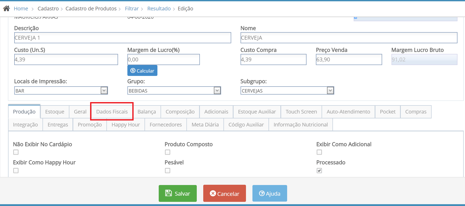The image size is (465, 206).
Task: Open the Estoque Auxiliar tab
Action: 257,112
